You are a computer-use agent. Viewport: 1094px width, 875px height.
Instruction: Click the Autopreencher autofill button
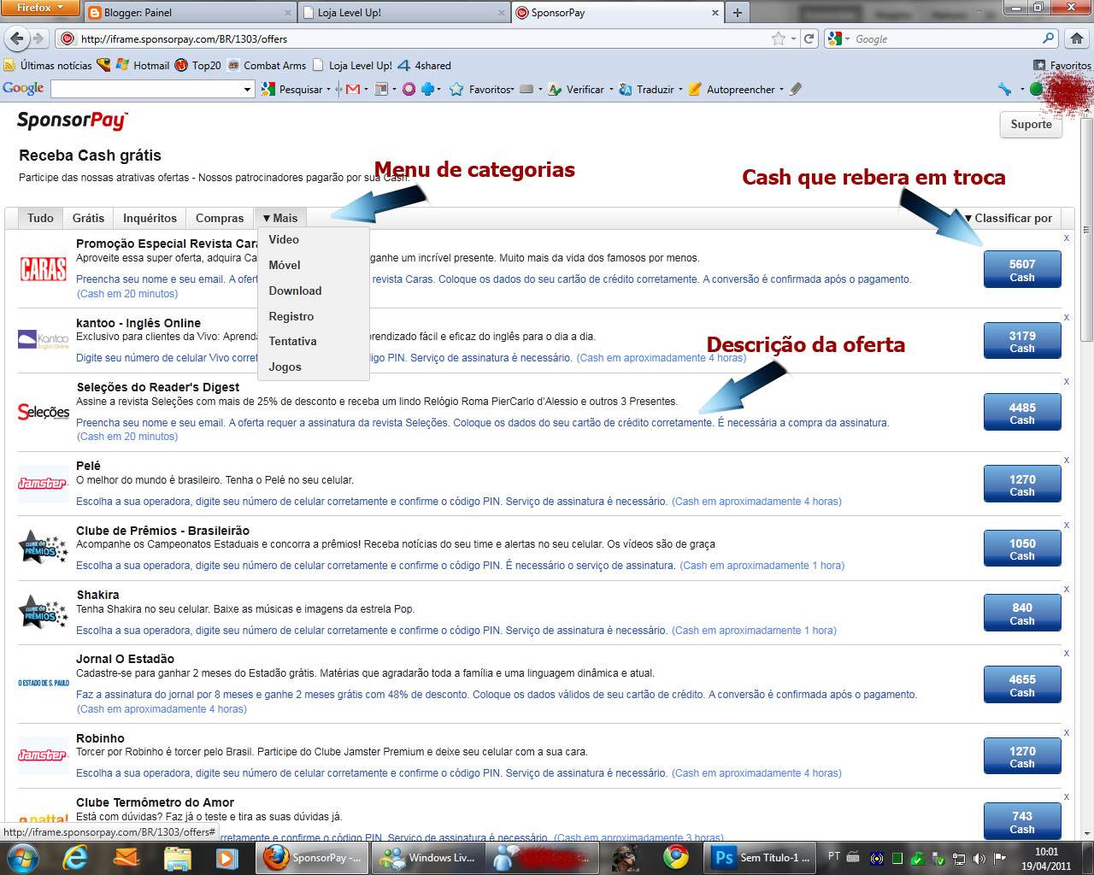click(732, 89)
